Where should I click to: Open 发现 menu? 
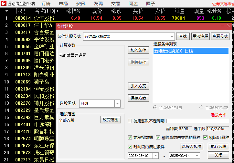tap(98, 4)
